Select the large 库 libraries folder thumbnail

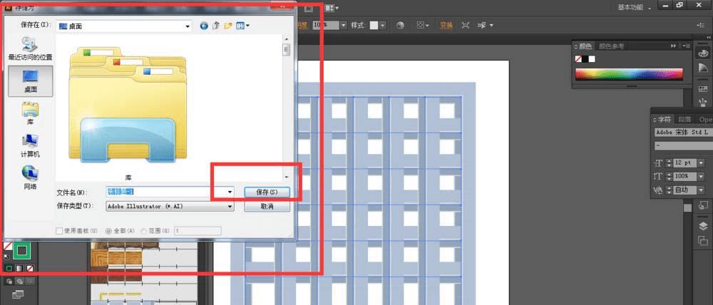pyautogui.click(x=128, y=105)
